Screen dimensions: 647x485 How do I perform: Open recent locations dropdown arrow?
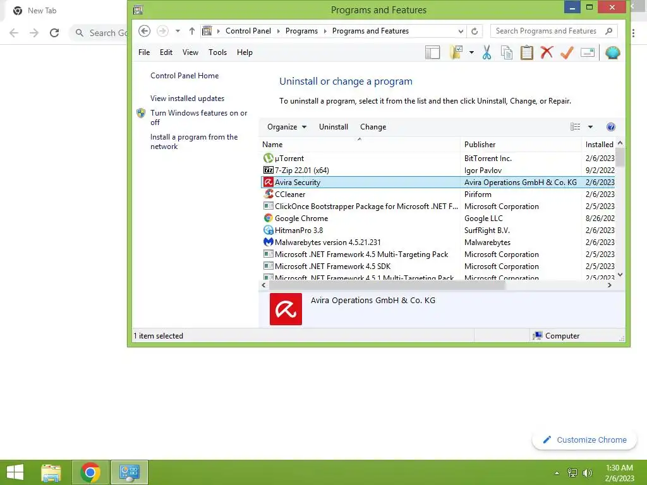click(178, 31)
